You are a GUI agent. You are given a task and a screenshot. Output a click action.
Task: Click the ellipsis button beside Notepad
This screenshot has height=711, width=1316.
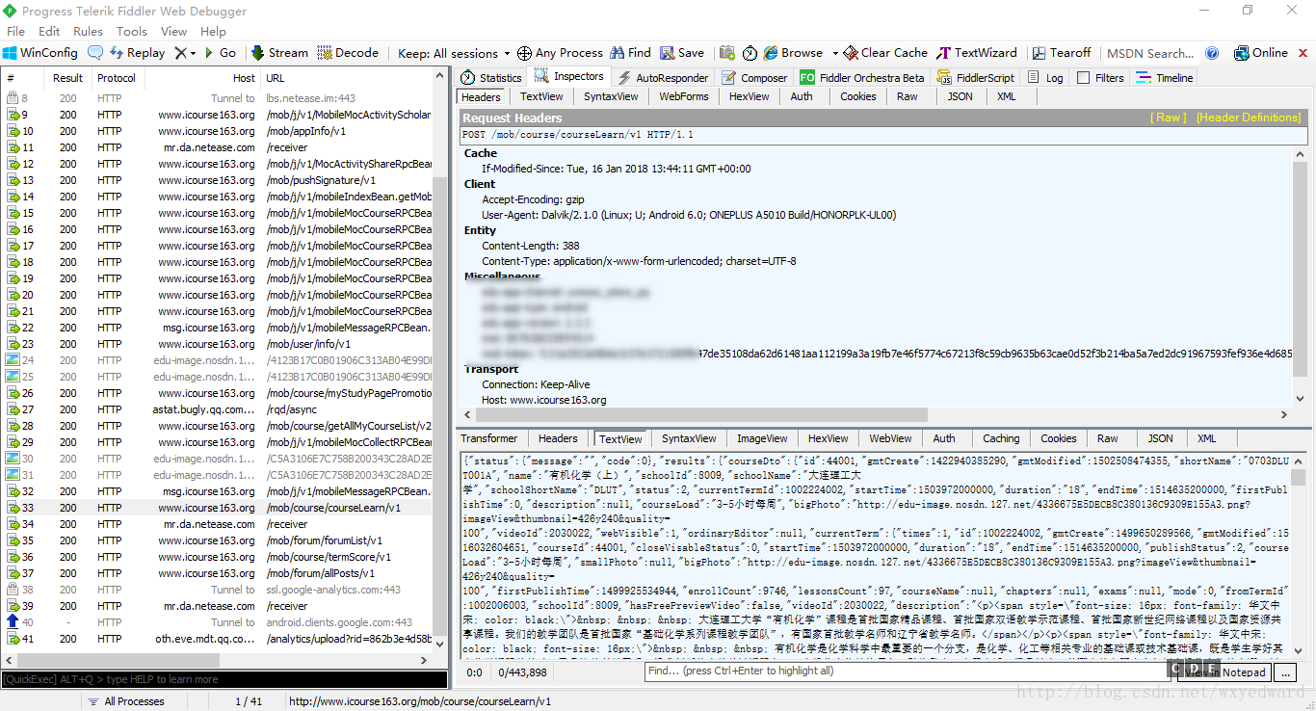[1284, 672]
